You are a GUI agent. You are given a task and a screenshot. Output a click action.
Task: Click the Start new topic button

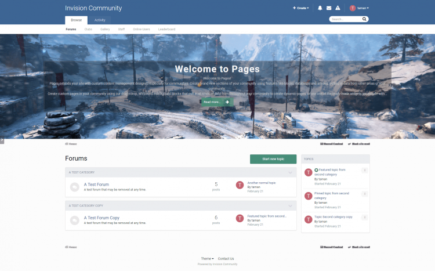coord(273,158)
